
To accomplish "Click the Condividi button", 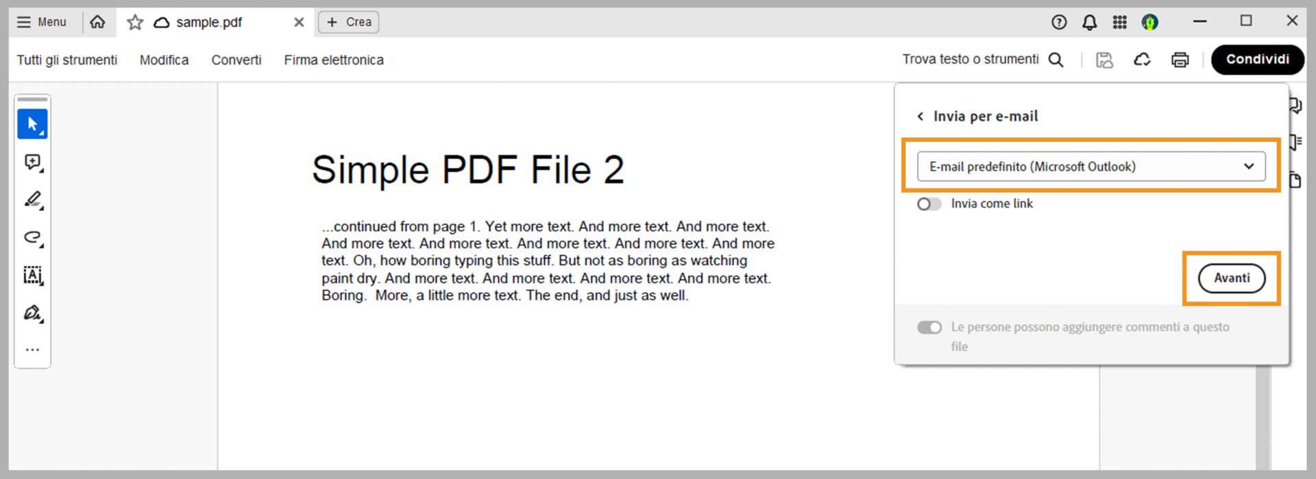I will (x=1257, y=60).
